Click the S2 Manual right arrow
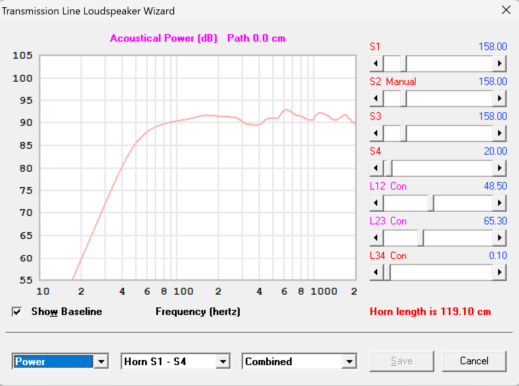Viewport: 519px width, 386px height. tap(500, 99)
